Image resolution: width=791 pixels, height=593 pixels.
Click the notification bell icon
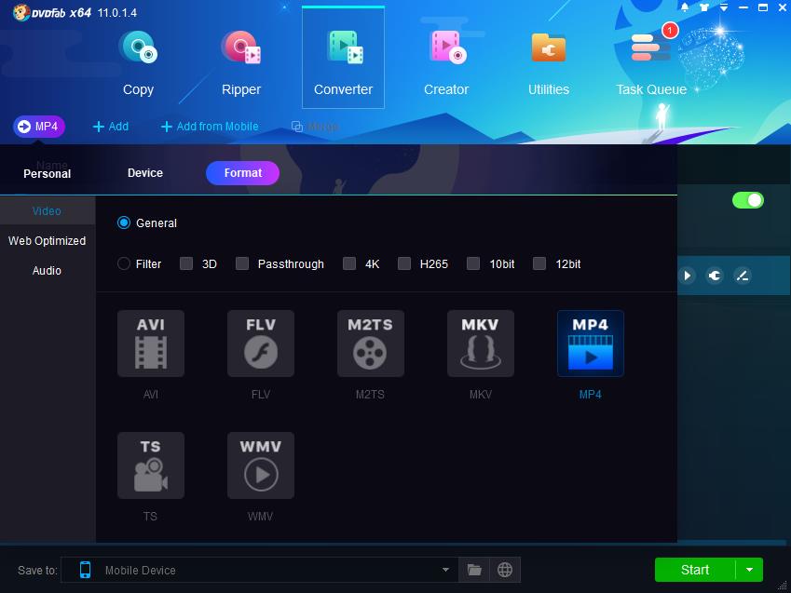point(685,7)
